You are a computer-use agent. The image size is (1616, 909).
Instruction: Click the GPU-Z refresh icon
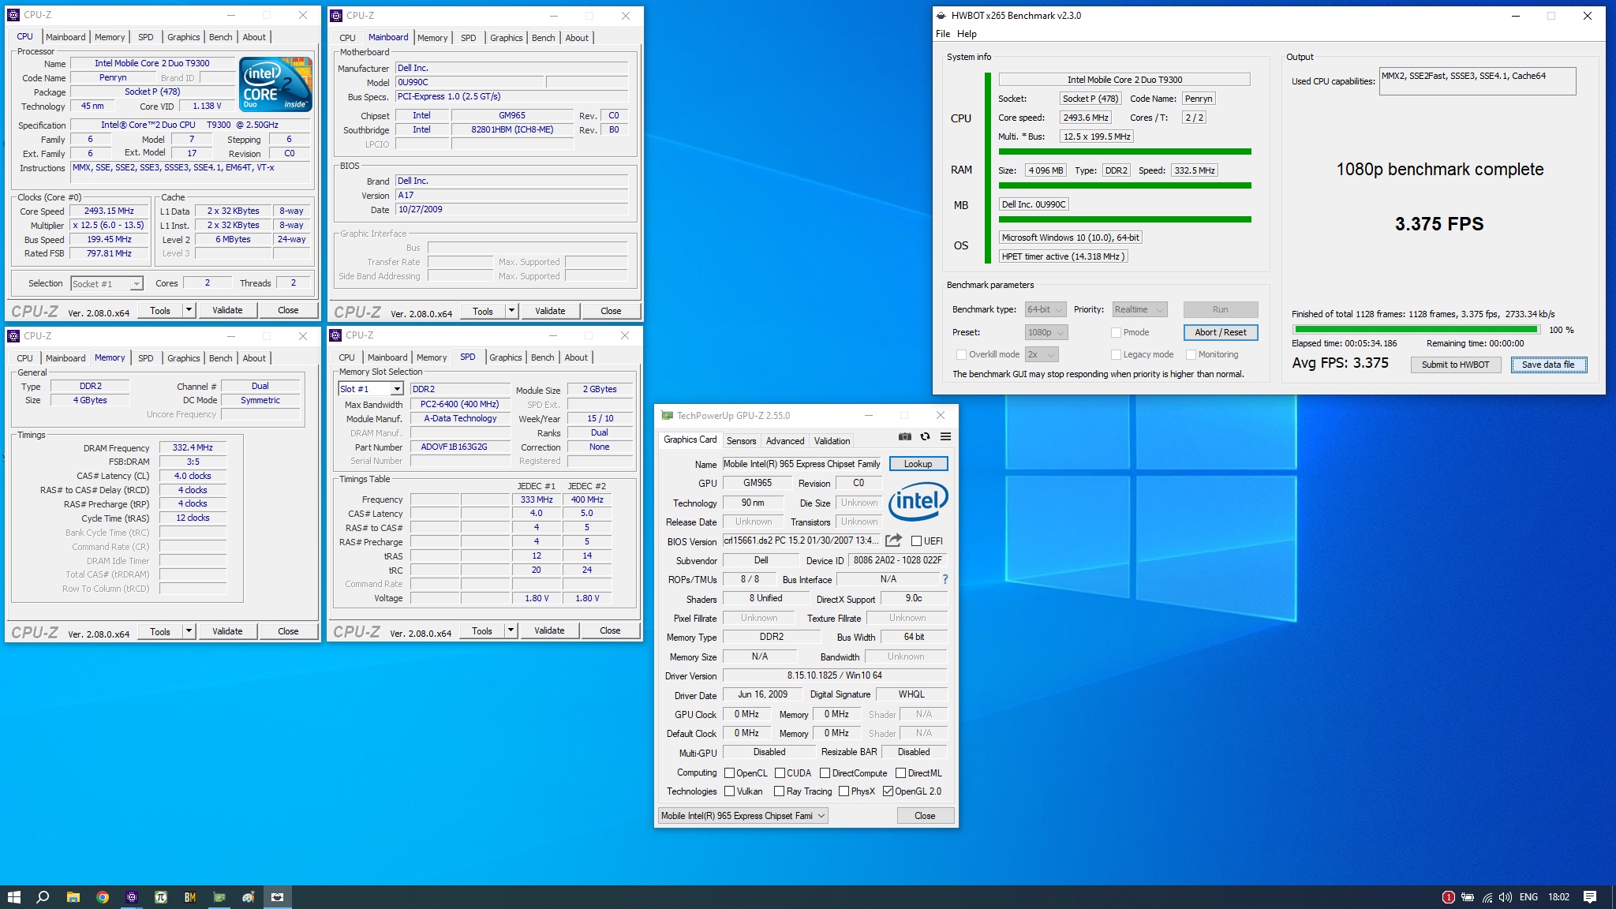click(x=925, y=436)
